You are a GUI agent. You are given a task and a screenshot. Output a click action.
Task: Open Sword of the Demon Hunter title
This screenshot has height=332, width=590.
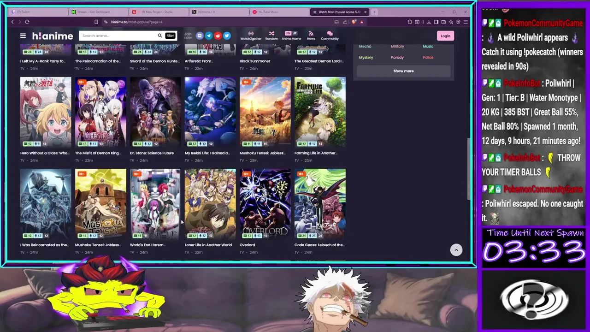click(x=154, y=61)
